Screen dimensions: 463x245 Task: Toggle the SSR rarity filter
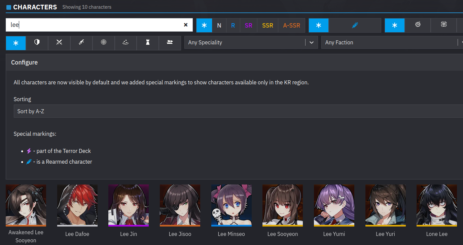(268, 25)
